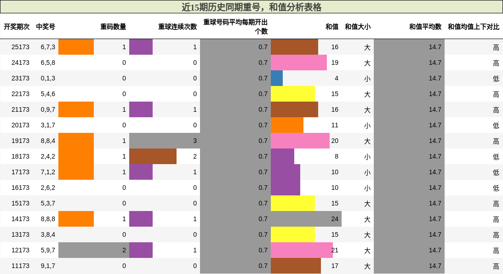
Task: Select period cell 18173
Action: [20, 156]
